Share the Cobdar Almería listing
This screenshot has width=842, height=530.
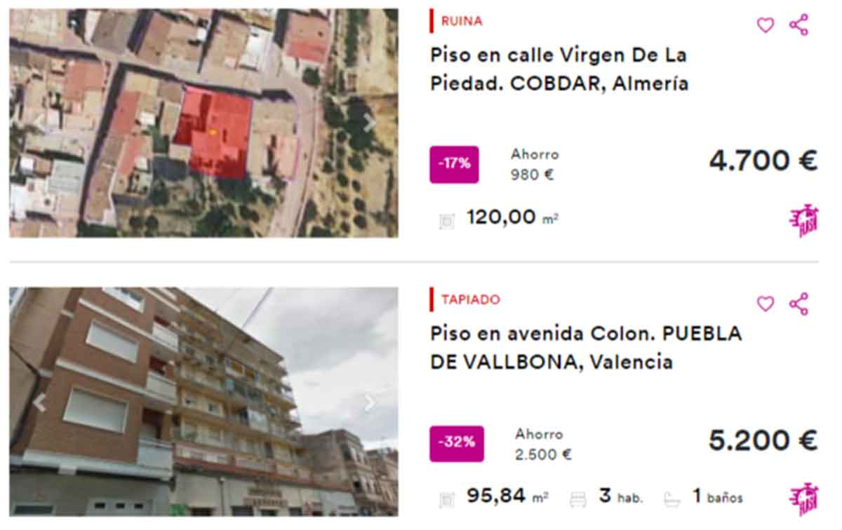(x=798, y=25)
